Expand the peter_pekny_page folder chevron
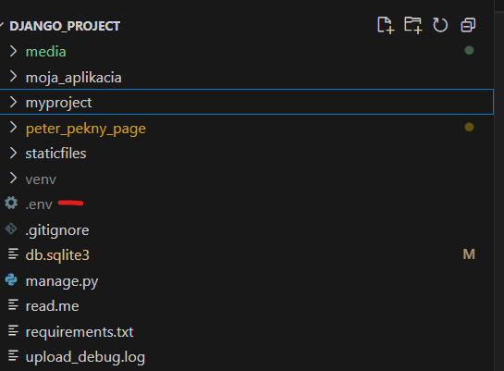 click(13, 128)
